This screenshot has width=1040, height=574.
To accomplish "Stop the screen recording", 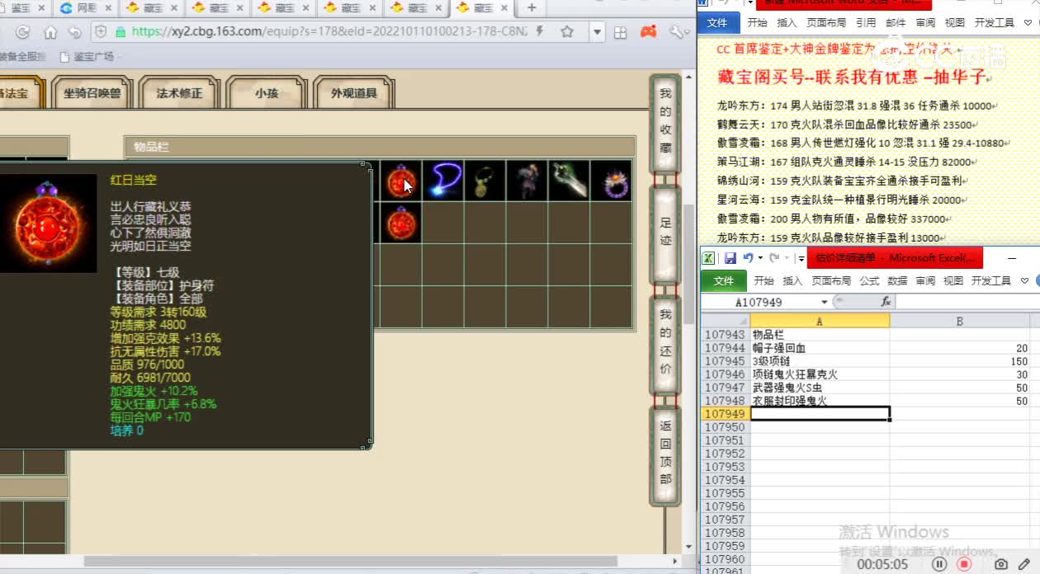I will point(963,564).
